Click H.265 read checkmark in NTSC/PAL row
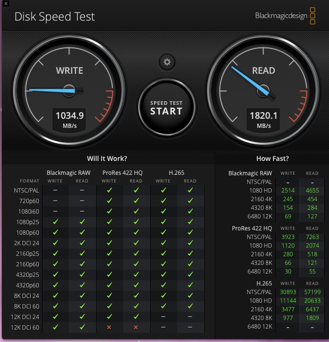329x342 pixels. (x=190, y=190)
